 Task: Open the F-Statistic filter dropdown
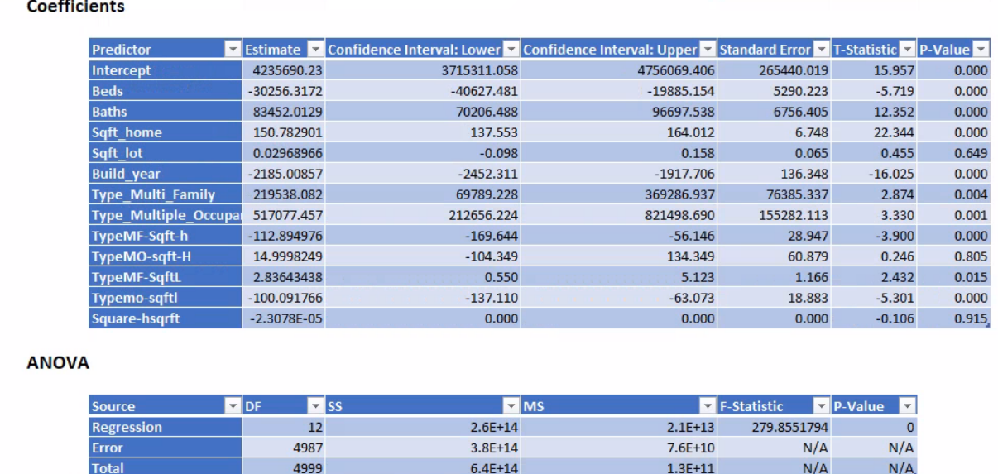[821, 406]
